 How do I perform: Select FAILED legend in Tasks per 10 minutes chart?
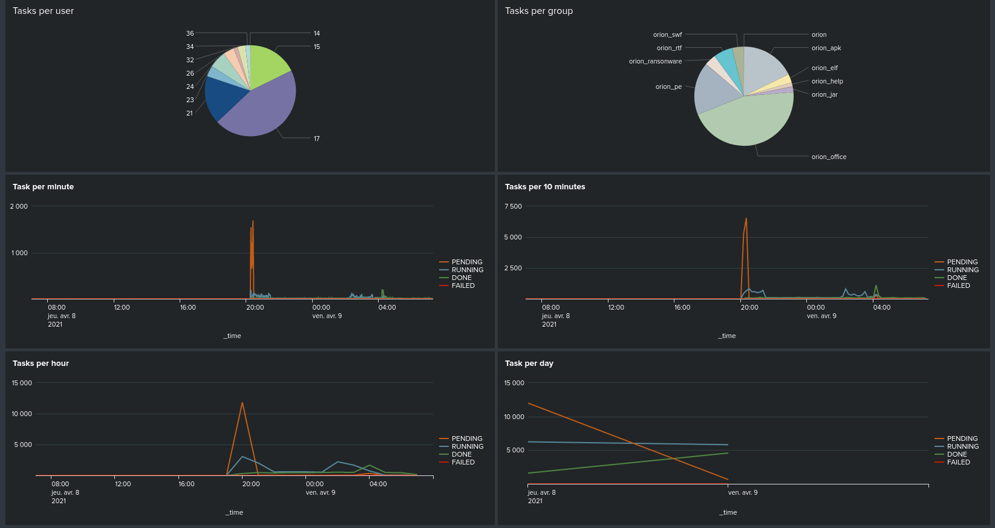tap(952, 285)
